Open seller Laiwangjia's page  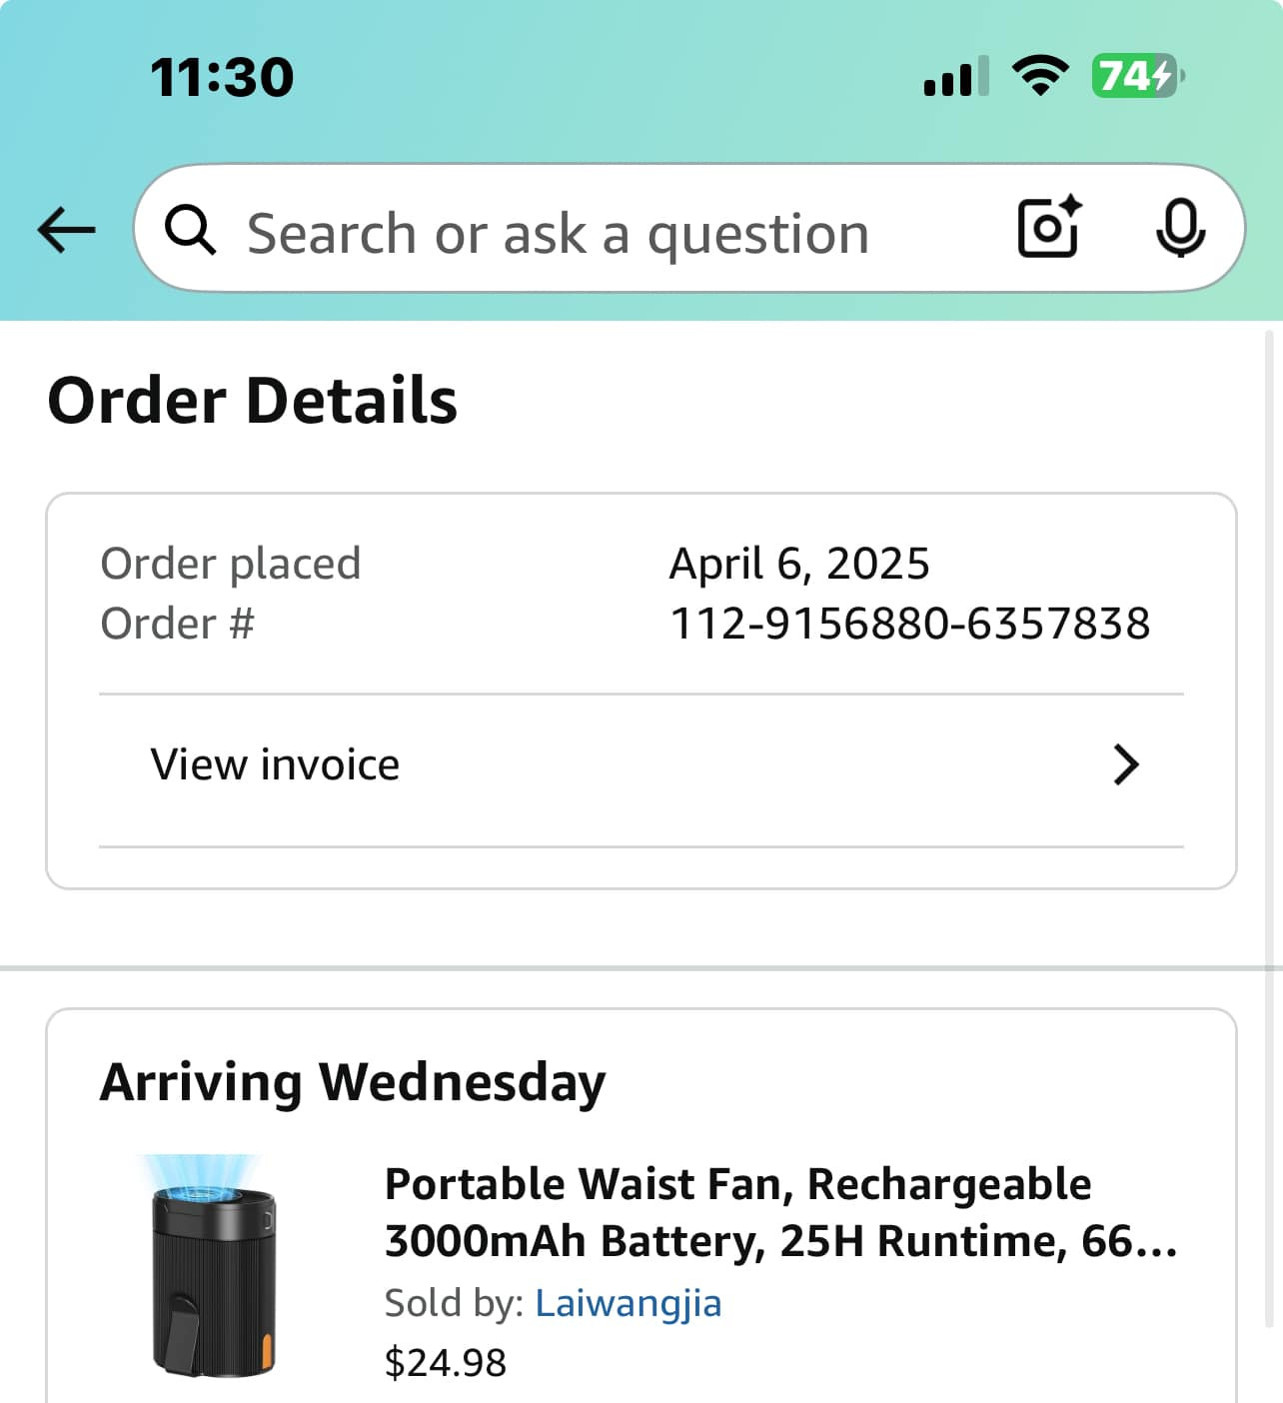tap(628, 1303)
